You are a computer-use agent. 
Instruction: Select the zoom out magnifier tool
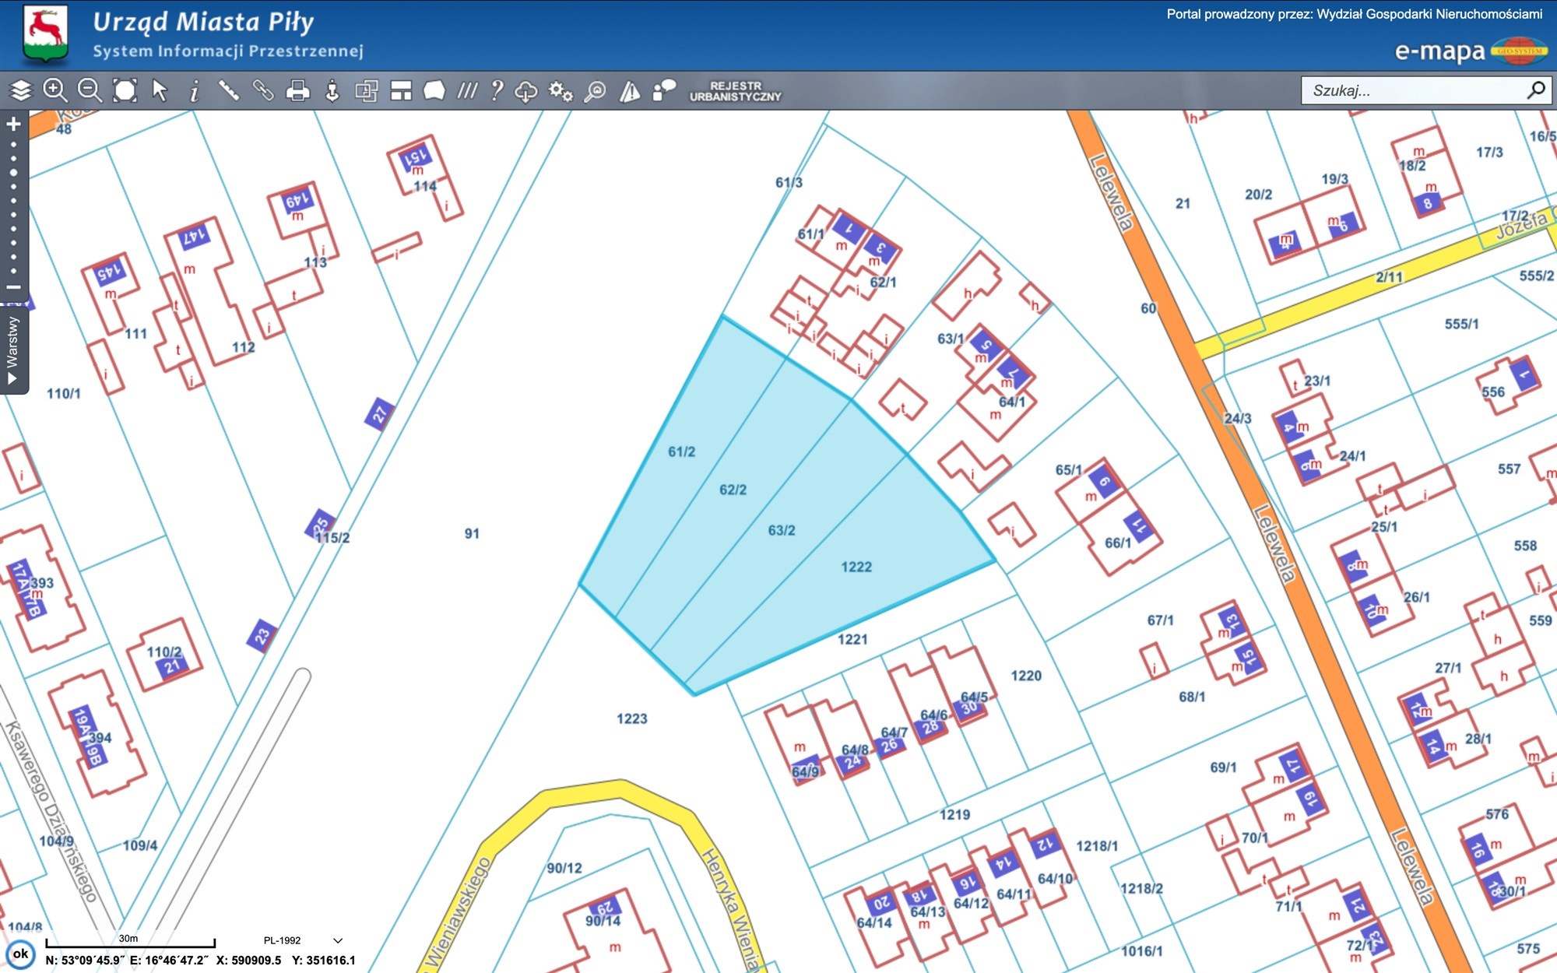(x=90, y=91)
